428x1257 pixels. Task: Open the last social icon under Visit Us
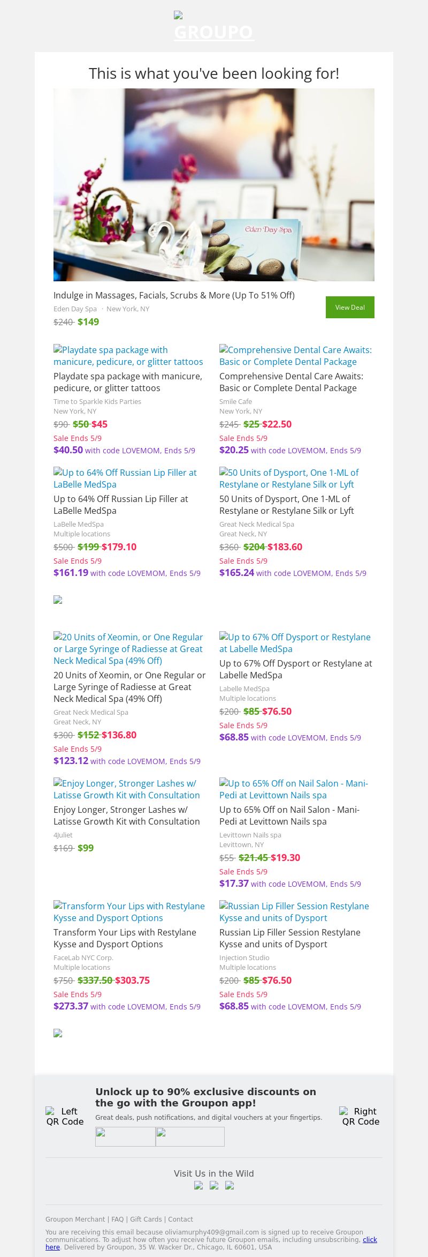[230, 1185]
